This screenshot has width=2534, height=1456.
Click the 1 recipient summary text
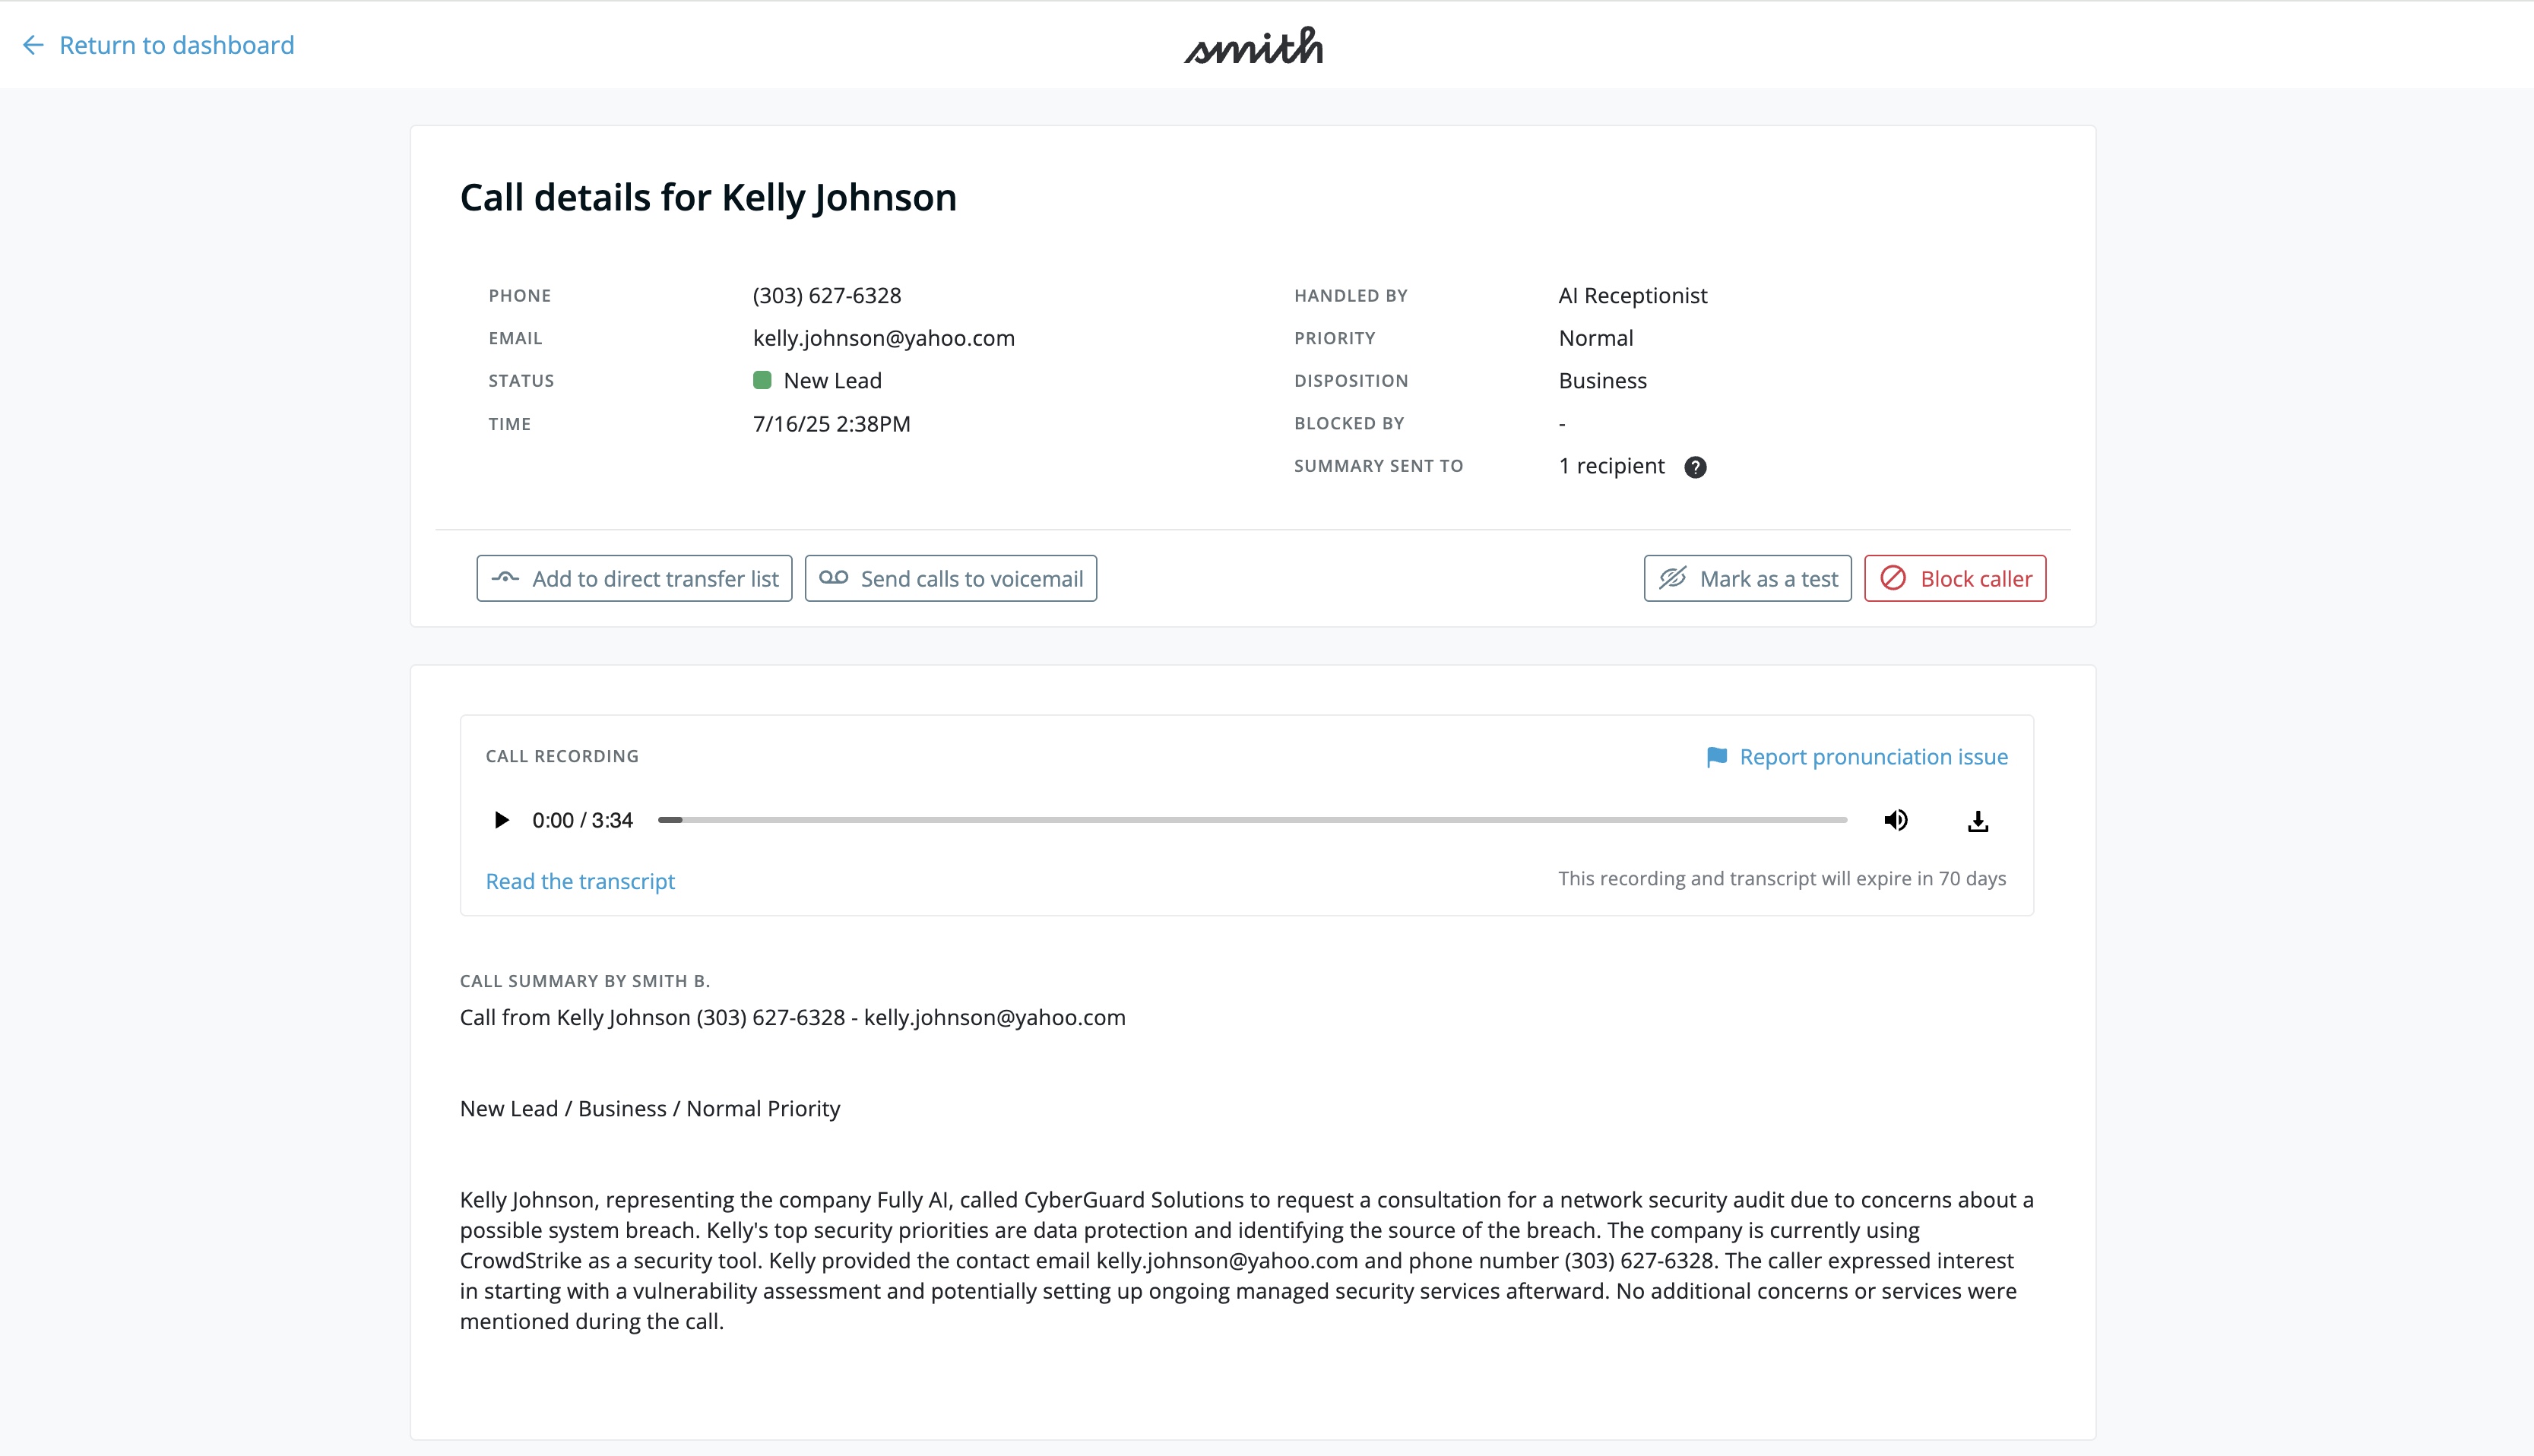pyautogui.click(x=1611, y=466)
